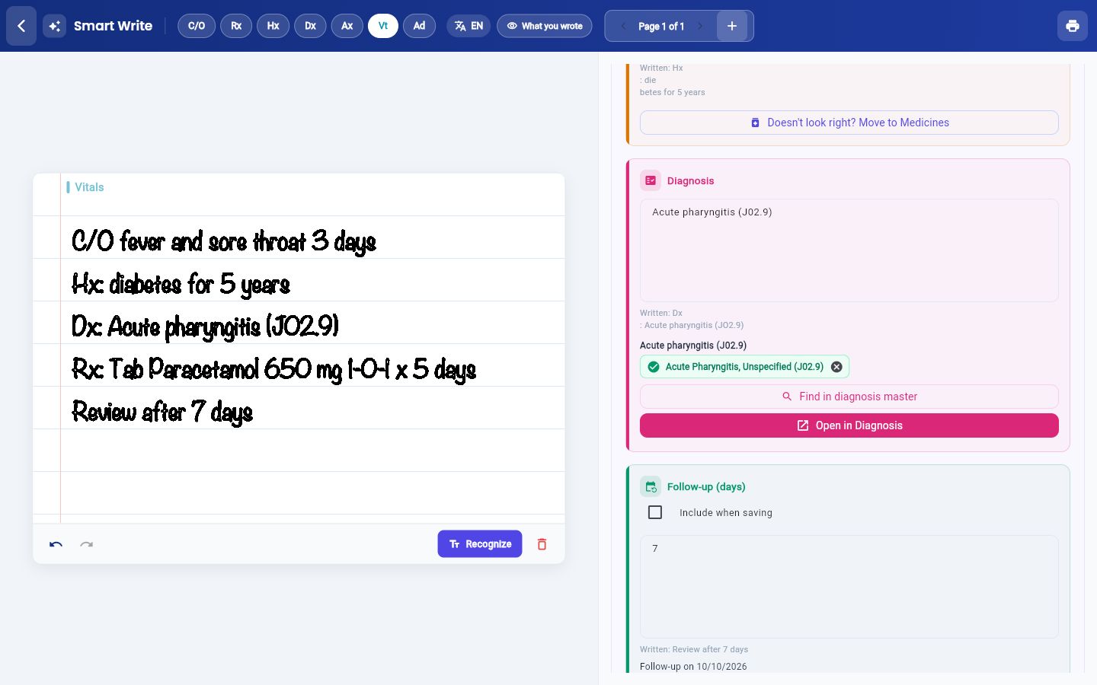Select the Dx section tab
The image size is (1097, 685).
click(310, 26)
